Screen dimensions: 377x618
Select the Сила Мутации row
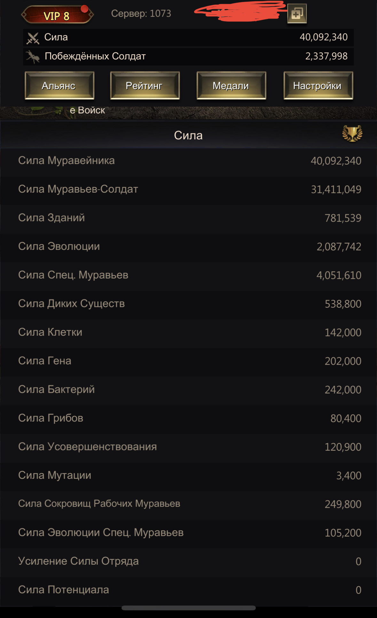click(189, 476)
